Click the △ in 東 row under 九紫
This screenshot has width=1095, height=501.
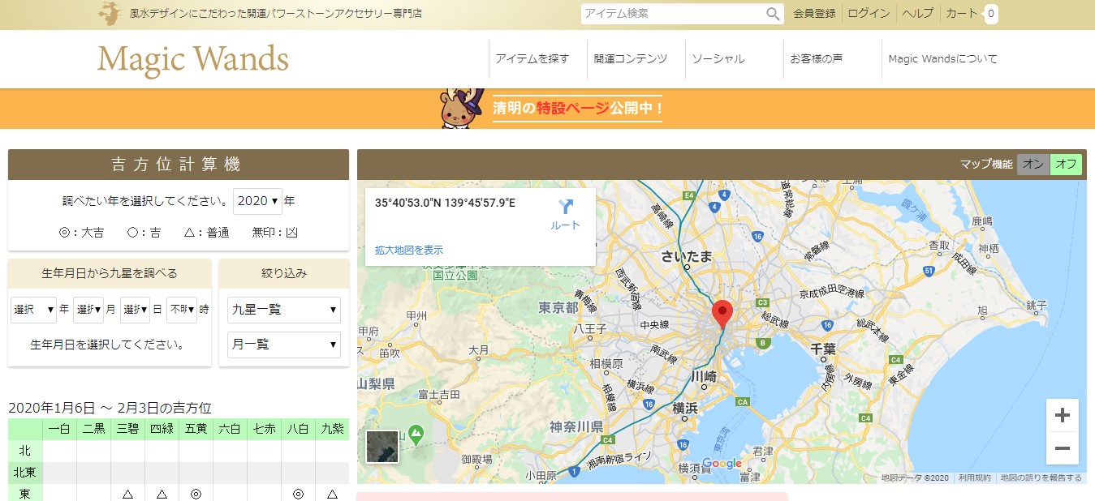(332, 494)
